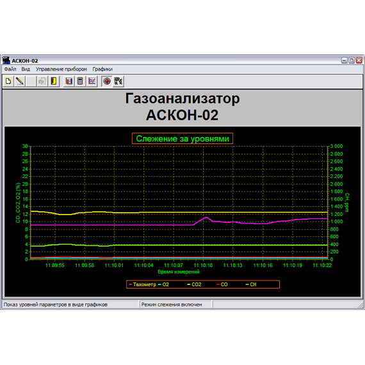Show the line graph view icon
This screenshot has height=365, width=365.
(92, 81)
